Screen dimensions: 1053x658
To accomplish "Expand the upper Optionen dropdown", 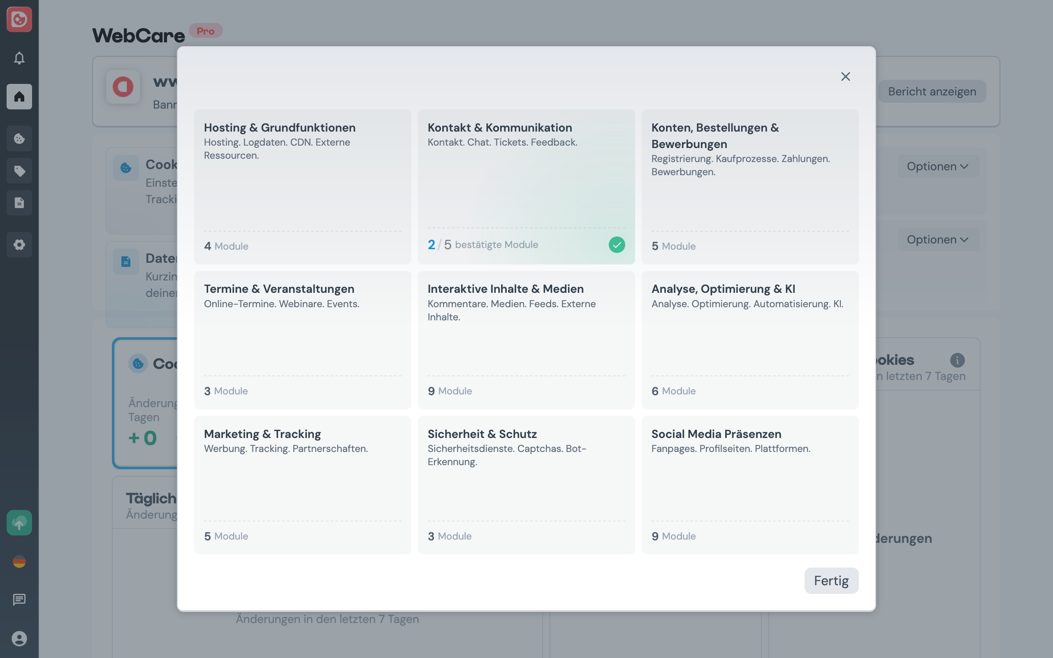I will pos(938,166).
